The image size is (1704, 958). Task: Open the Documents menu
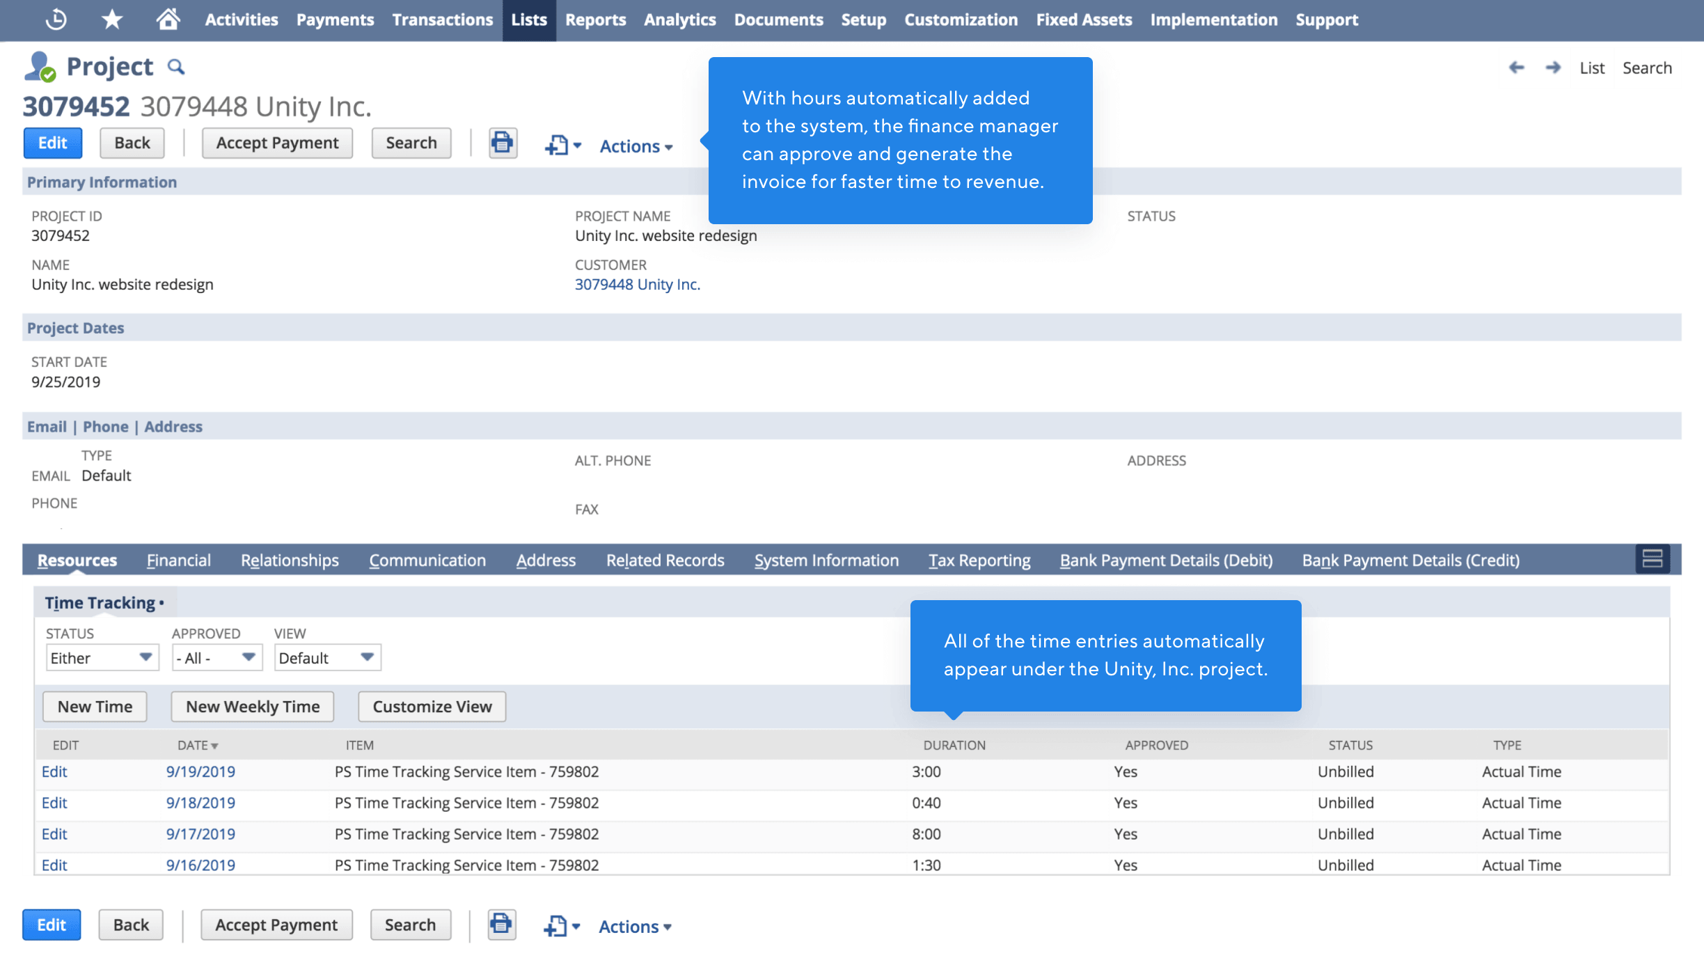(x=779, y=19)
